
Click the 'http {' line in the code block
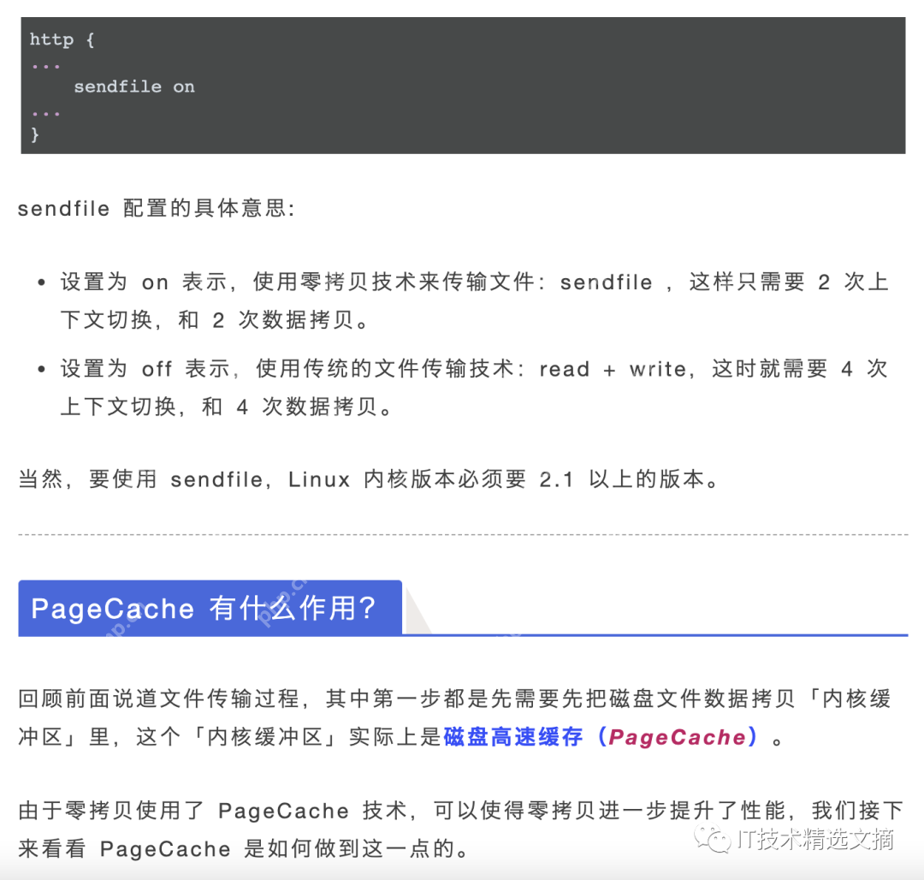pos(62,39)
